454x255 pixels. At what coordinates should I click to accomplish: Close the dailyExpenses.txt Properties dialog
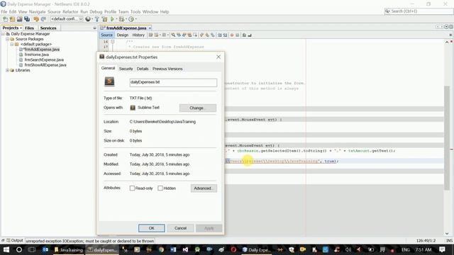click(x=218, y=57)
